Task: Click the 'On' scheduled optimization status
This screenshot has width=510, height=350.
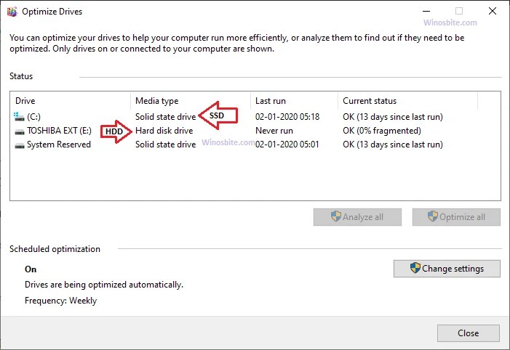Action: pos(31,269)
